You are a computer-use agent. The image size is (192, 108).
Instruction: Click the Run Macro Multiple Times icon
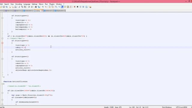coord(83,7)
